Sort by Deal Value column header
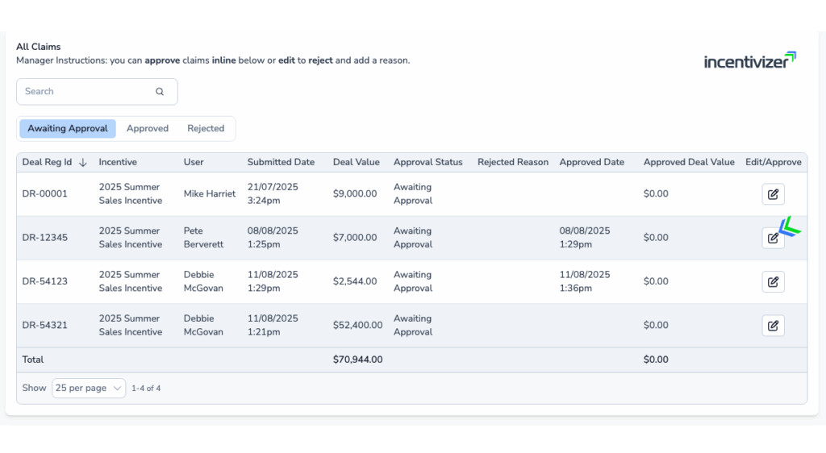 356,162
